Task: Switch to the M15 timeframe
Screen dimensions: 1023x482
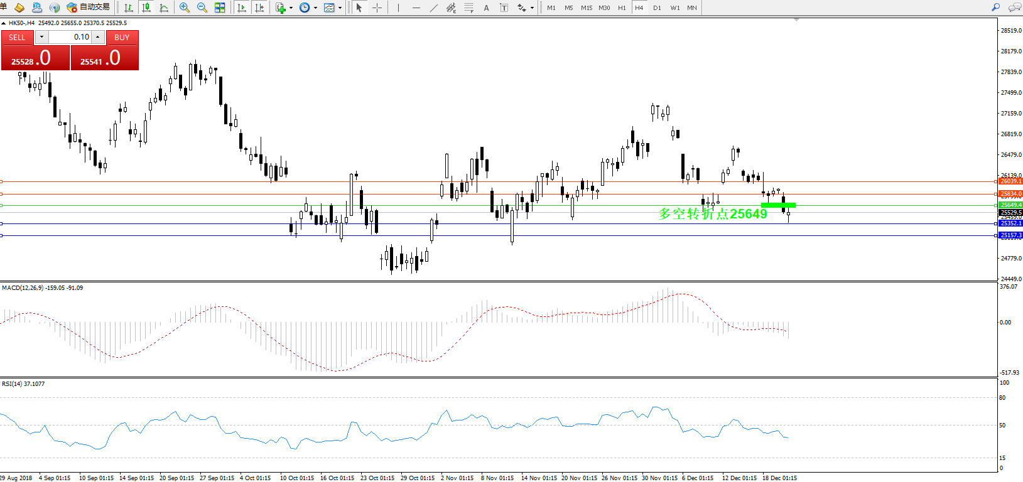Action: point(587,8)
